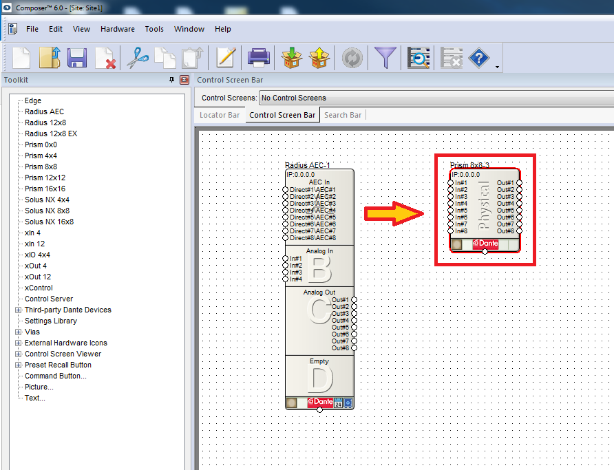Open the File menu
614x470 pixels.
(32, 29)
